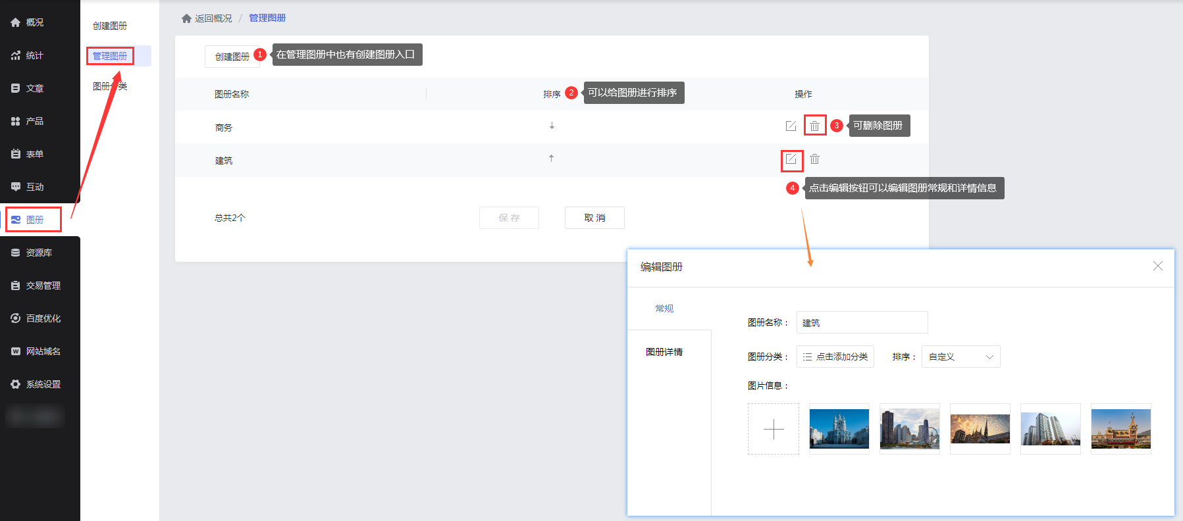Click the plus tile to add image
Viewport: 1183px width, 521px height.
(774, 429)
